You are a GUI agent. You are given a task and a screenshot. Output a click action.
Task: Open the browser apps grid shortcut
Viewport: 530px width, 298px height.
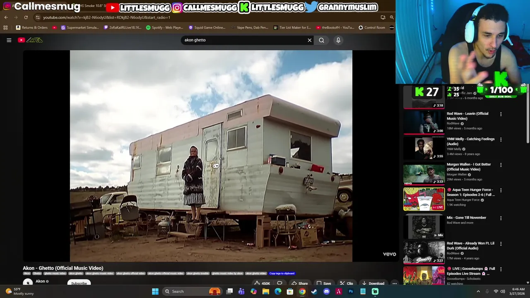pos(5,28)
